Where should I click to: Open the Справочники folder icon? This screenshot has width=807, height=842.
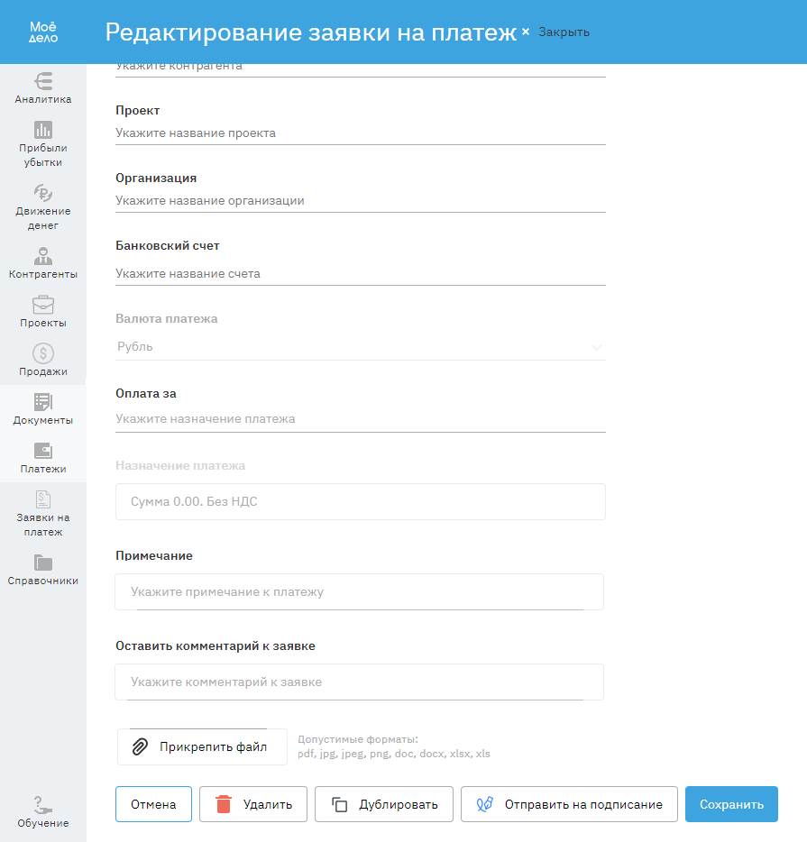point(43,563)
